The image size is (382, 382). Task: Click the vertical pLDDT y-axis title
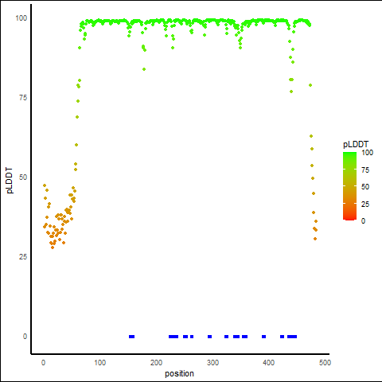(10, 181)
